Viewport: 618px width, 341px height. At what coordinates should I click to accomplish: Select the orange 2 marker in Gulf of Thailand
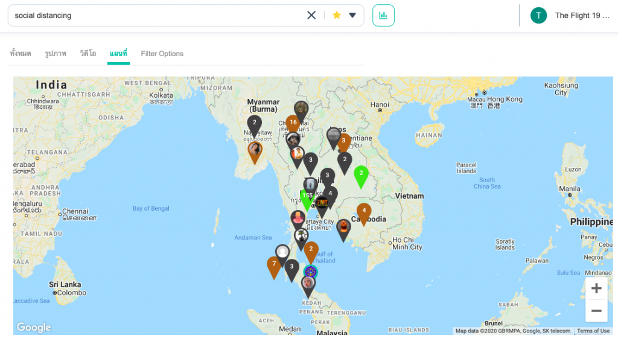tap(311, 252)
